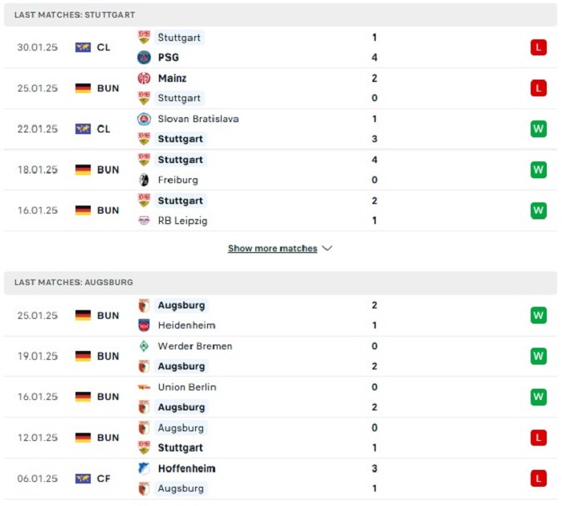This screenshot has width=562, height=506.
Task: Click the Freiburg club logo
Action: (x=144, y=180)
